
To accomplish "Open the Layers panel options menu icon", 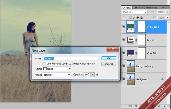I will [x=168, y=7].
